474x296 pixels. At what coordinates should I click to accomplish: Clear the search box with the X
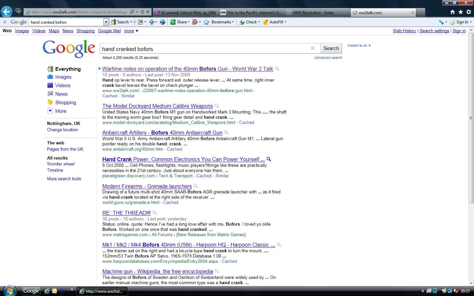pos(312,48)
